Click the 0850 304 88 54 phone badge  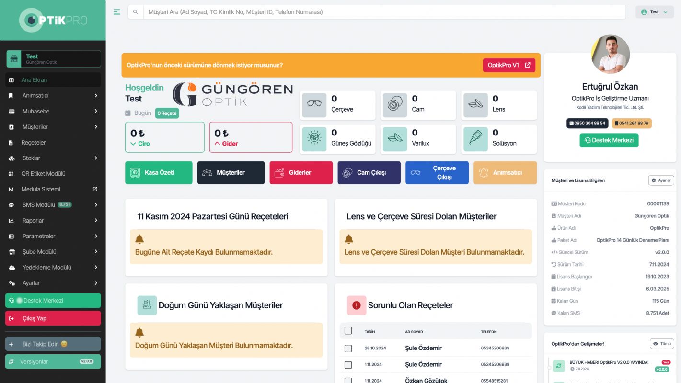588,124
